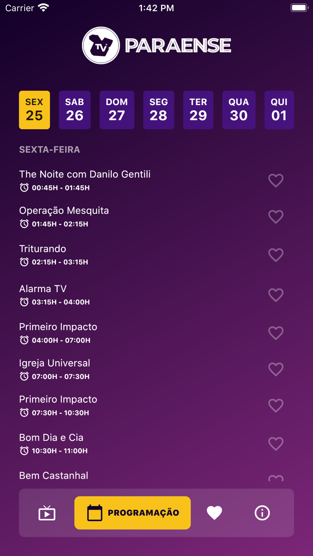Switch to Saturday SAB 26

point(75,110)
